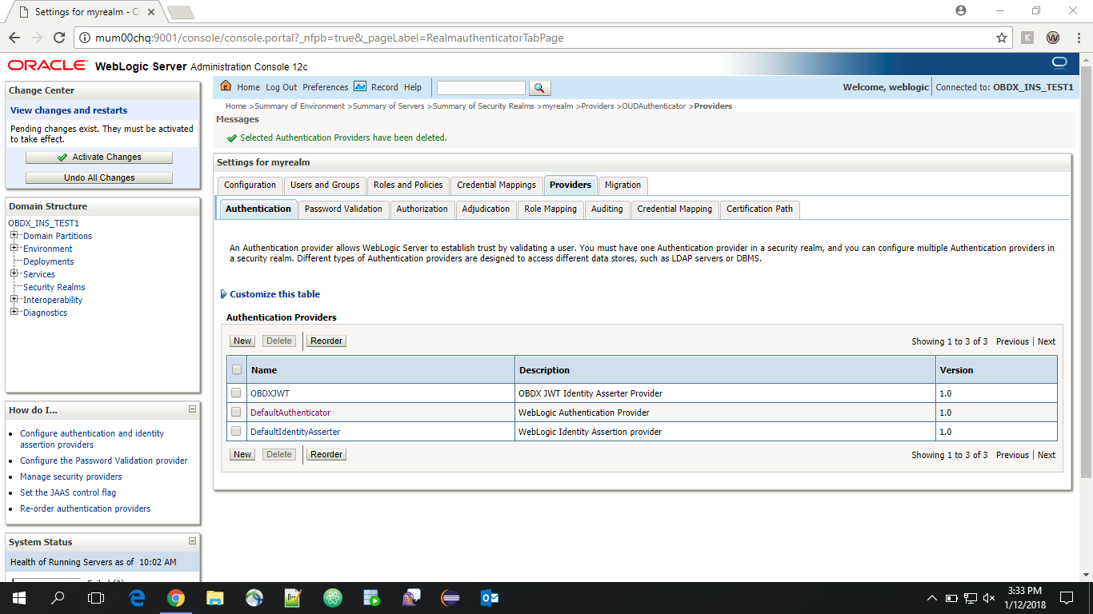Reload the page with the refresh icon
This screenshot has width=1093, height=614.
pyautogui.click(x=59, y=38)
